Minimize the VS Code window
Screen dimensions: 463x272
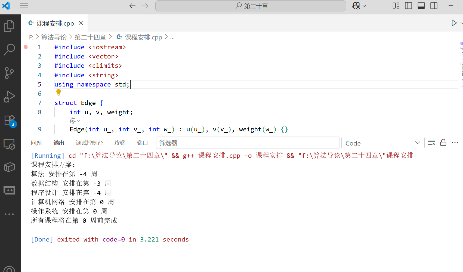(x=450, y=6)
